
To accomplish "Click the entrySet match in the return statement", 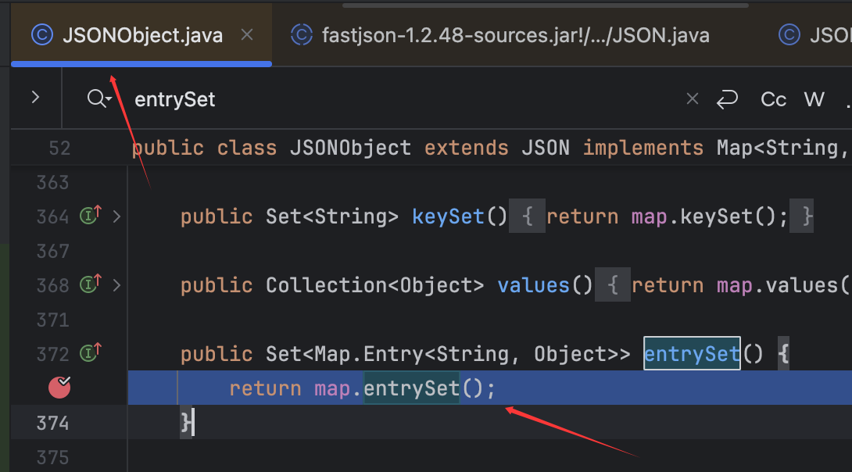I will tap(411, 388).
